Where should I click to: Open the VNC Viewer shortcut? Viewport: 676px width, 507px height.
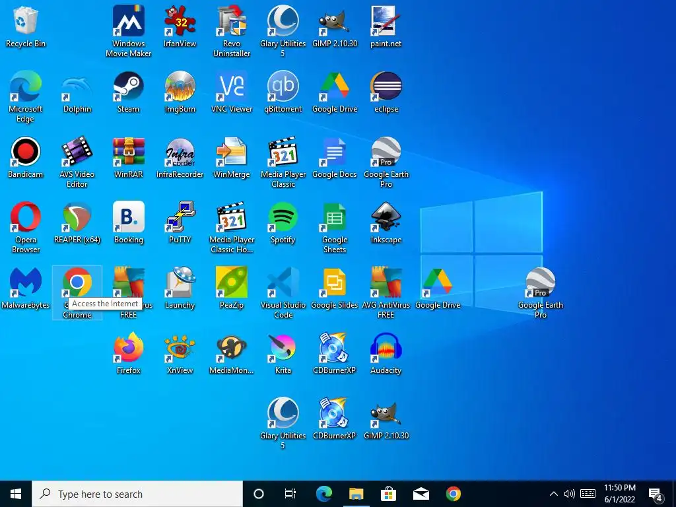coord(232,91)
